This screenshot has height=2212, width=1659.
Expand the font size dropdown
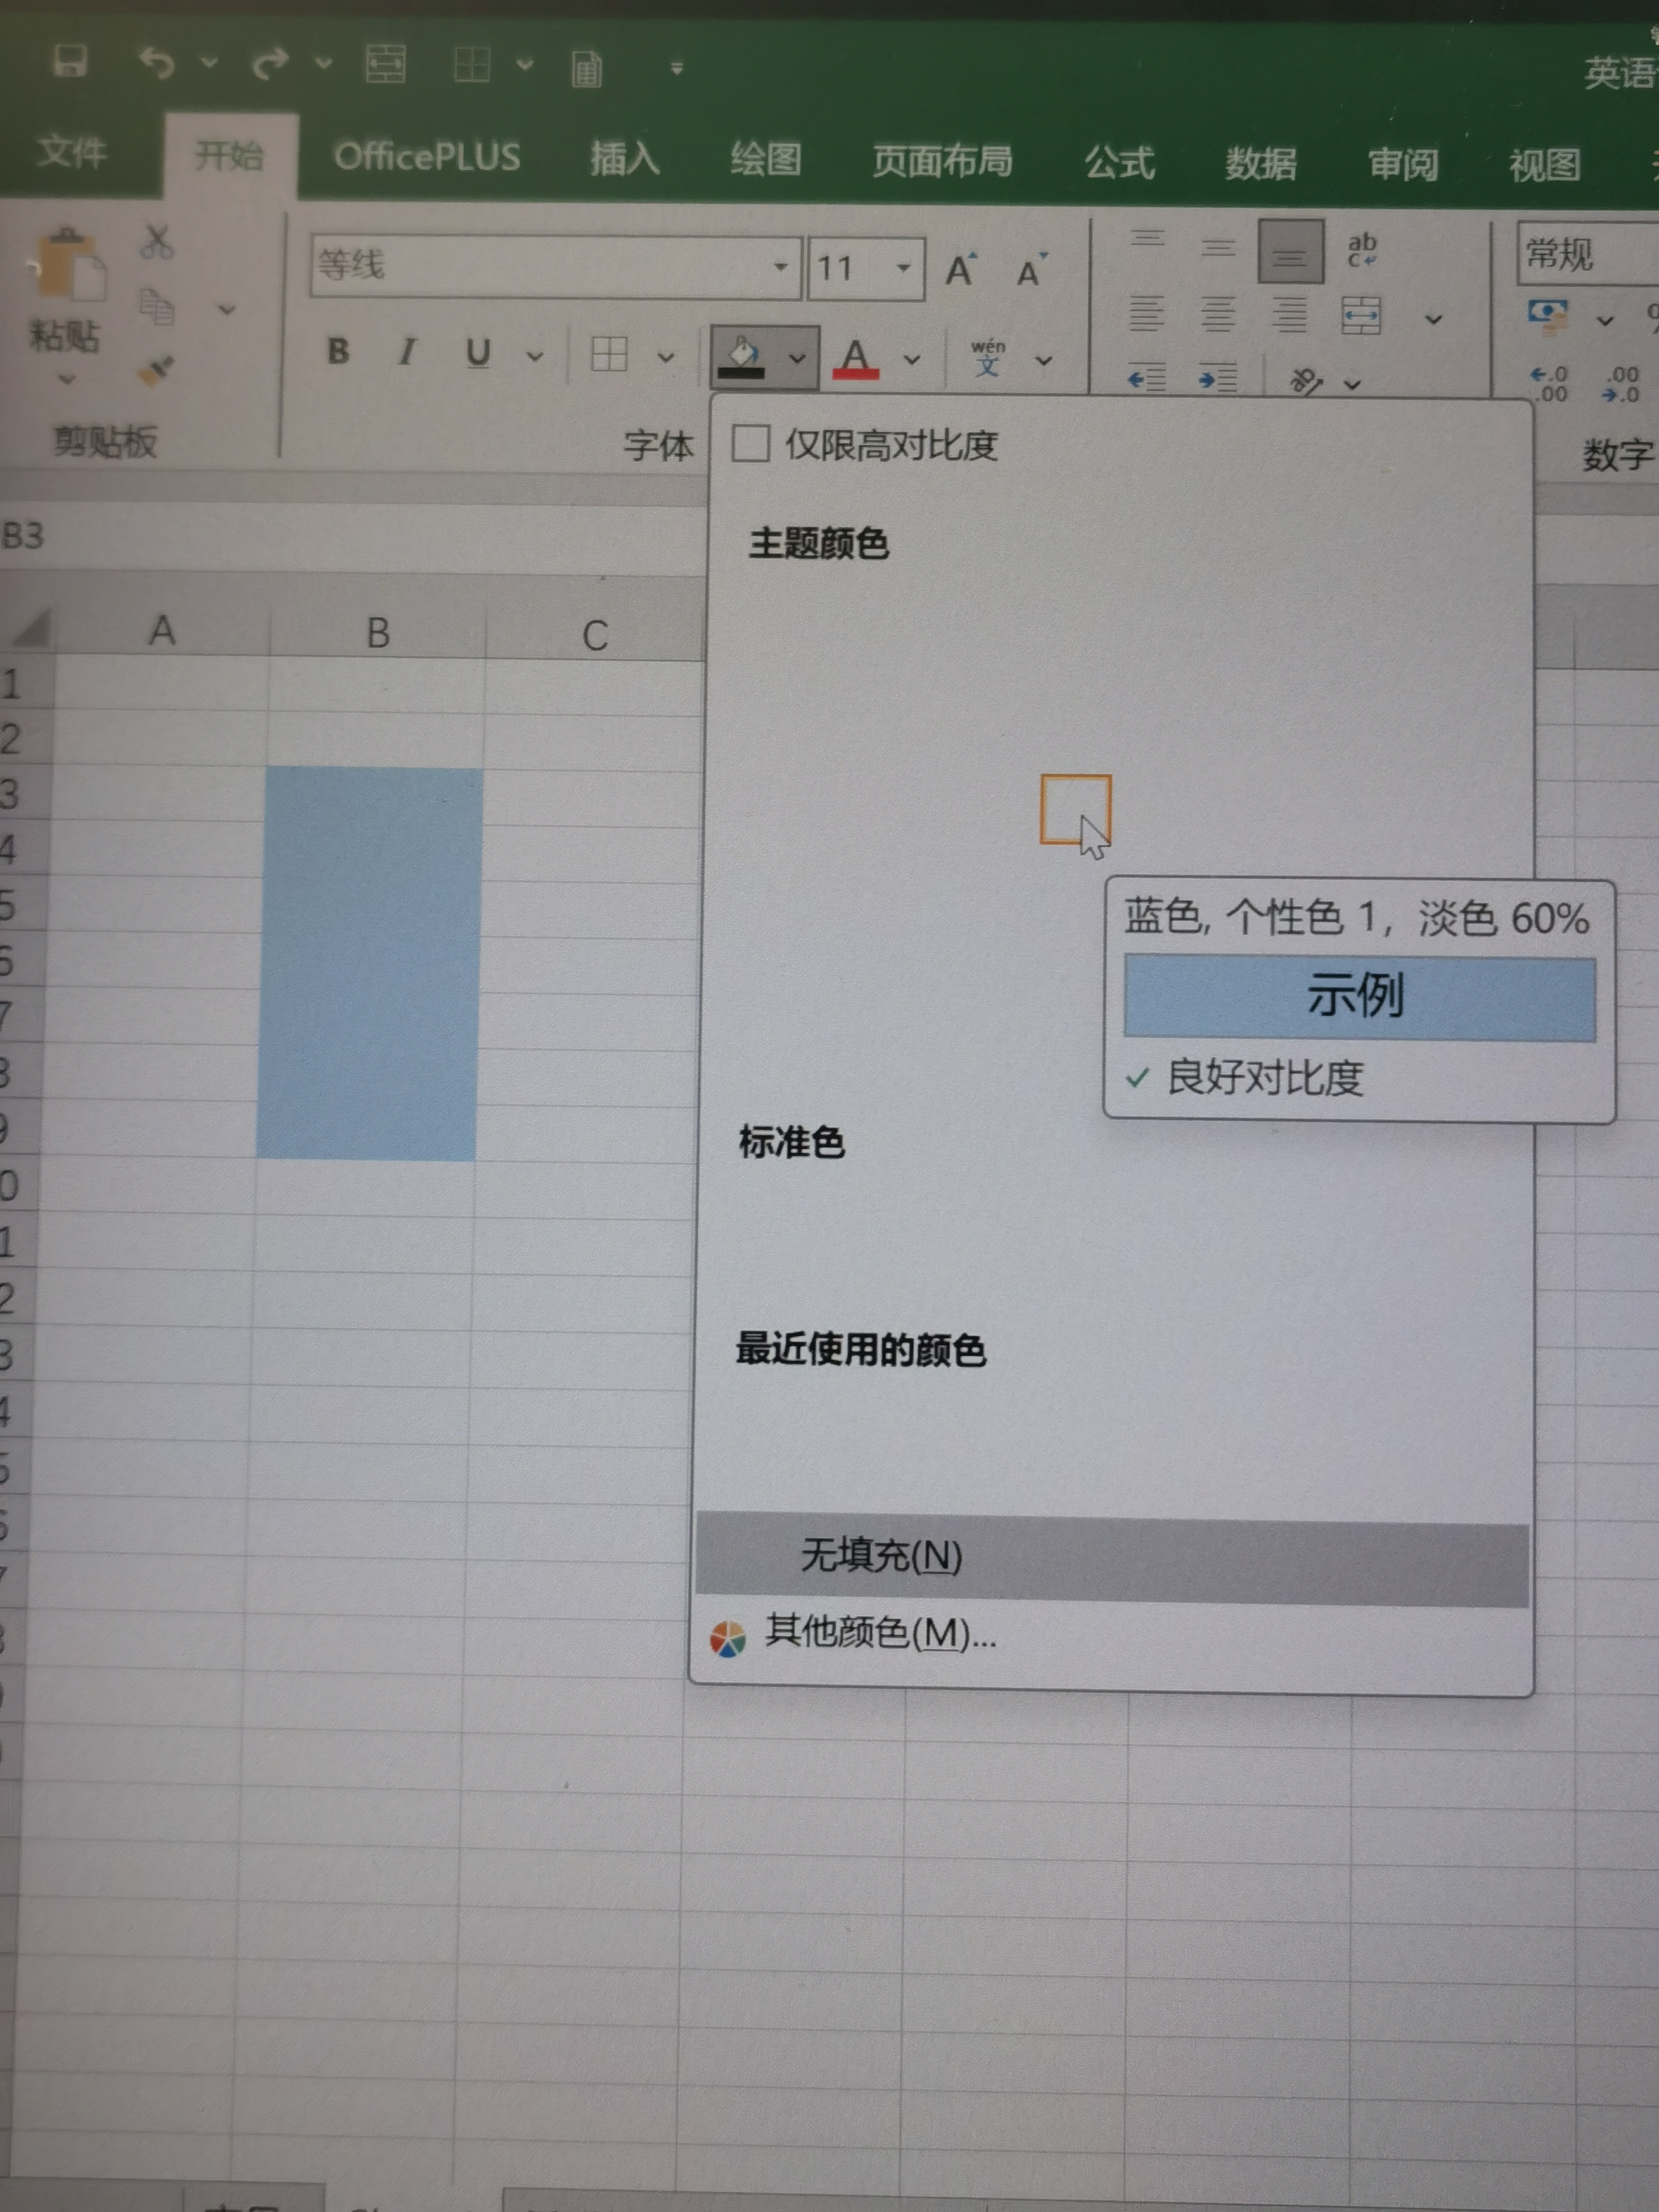[x=903, y=268]
